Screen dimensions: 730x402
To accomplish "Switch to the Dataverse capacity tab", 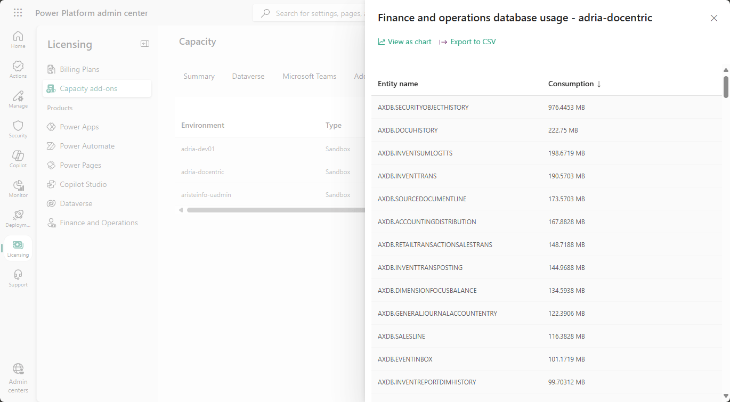I will point(248,77).
